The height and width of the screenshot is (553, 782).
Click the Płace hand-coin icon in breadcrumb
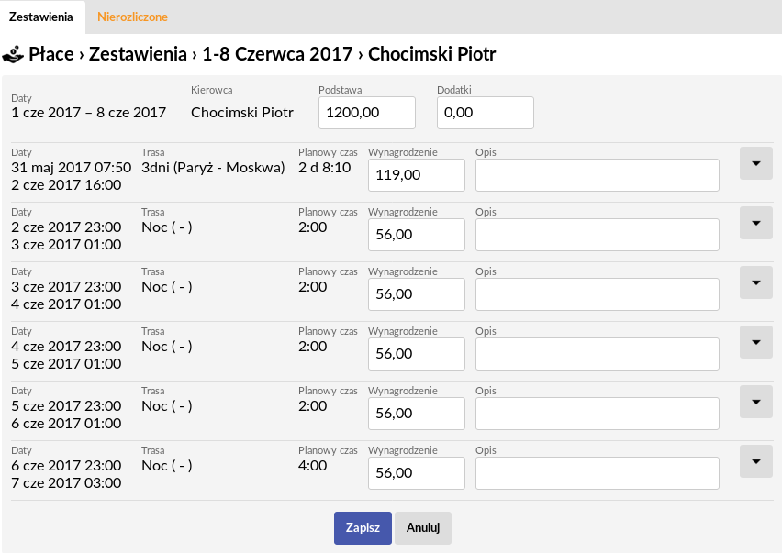click(x=13, y=54)
